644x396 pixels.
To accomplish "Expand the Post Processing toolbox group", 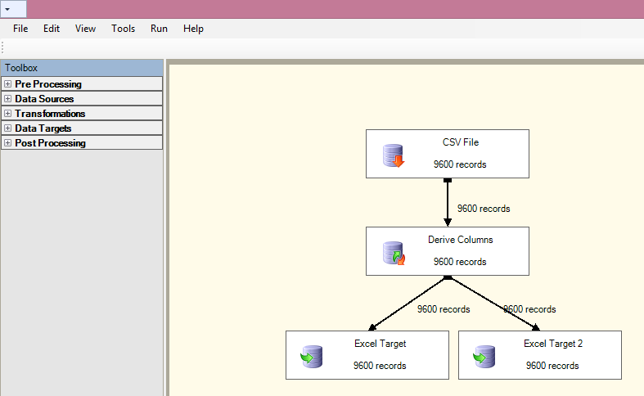I will (x=7, y=143).
